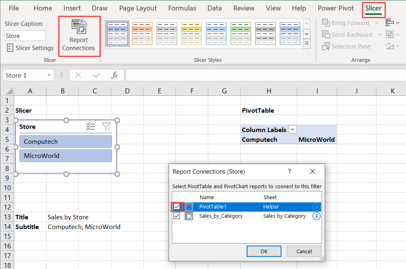Open Report Connections from the Slicer ribbon
This screenshot has height=269, width=406.
[x=79, y=36]
